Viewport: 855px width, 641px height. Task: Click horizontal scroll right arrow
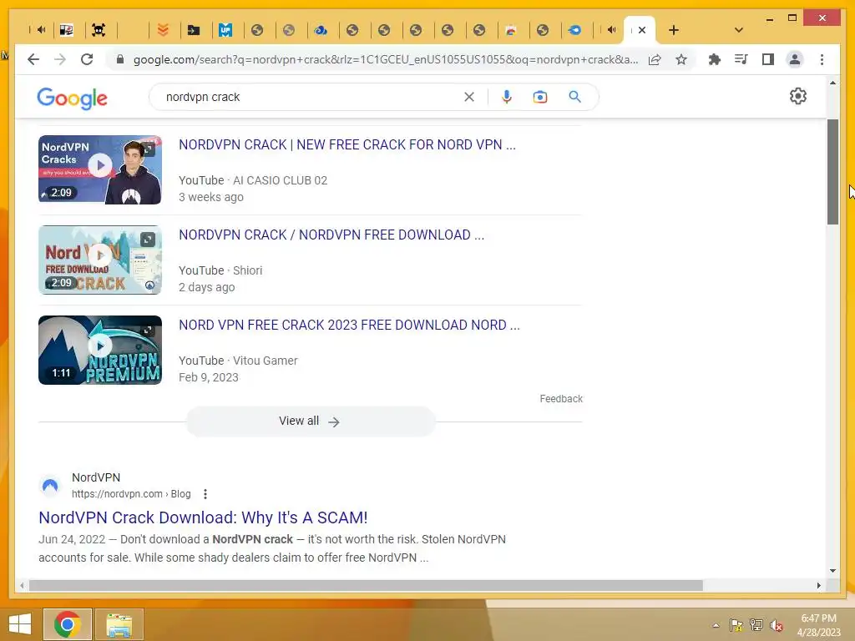point(818,585)
